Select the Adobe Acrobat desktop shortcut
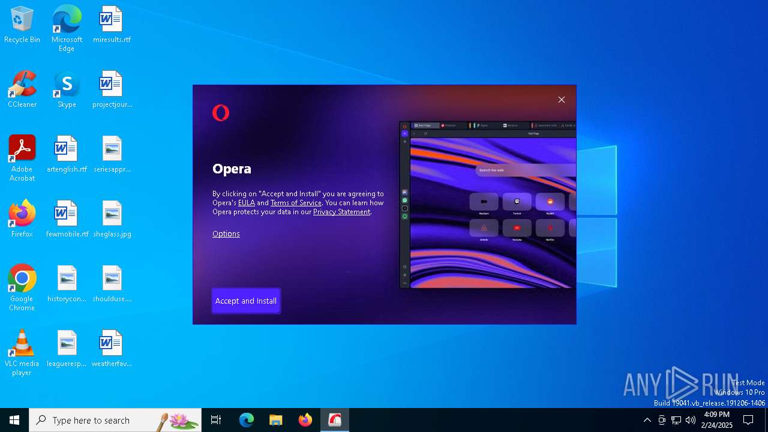This screenshot has width=768, height=432. point(22,158)
